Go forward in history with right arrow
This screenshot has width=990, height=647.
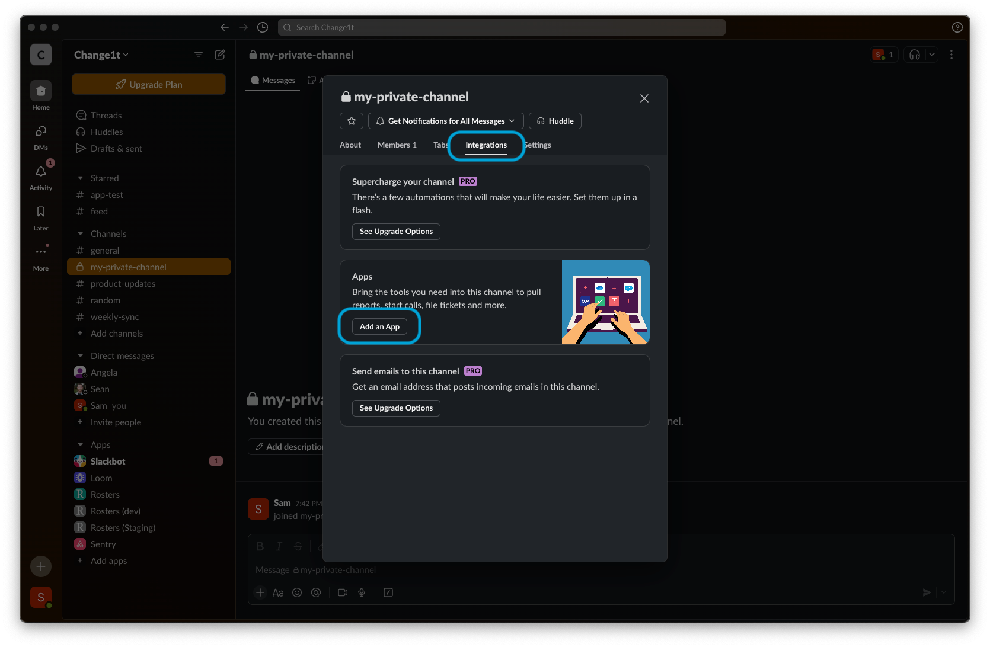point(244,27)
